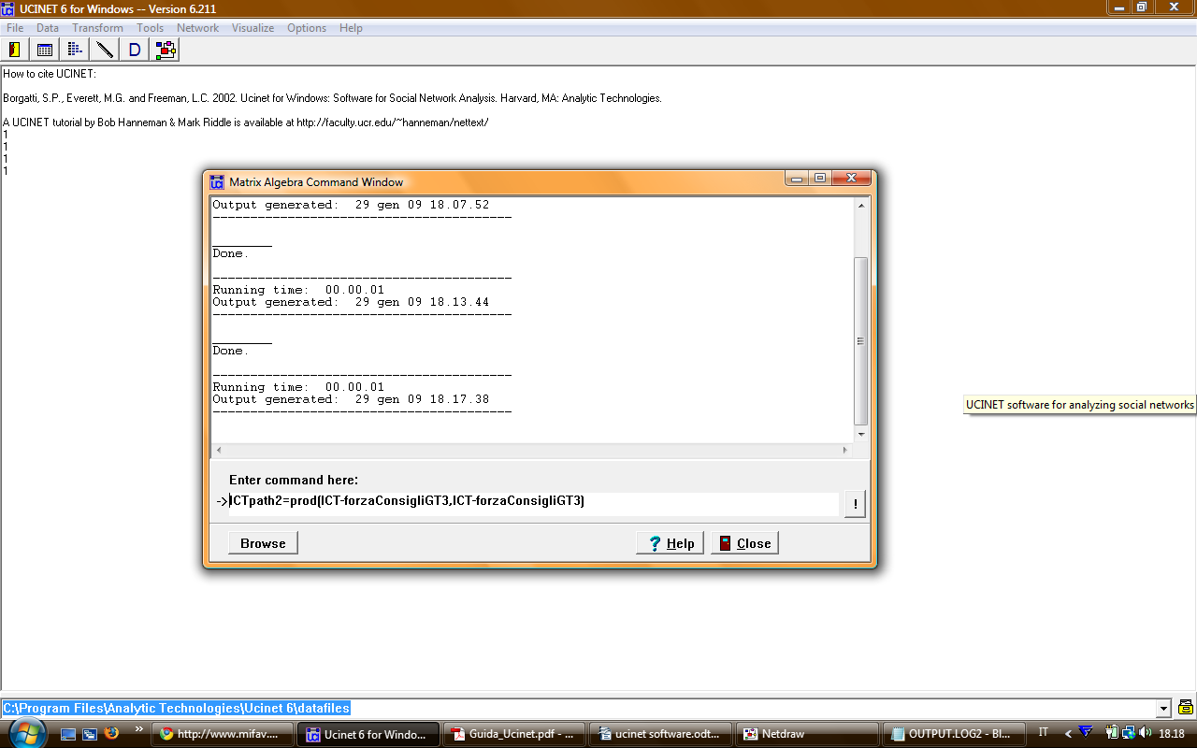Image resolution: width=1197 pixels, height=748 pixels.
Task: Click horizontal scrollbar left arrow in log
Action: tap(219, 450)
